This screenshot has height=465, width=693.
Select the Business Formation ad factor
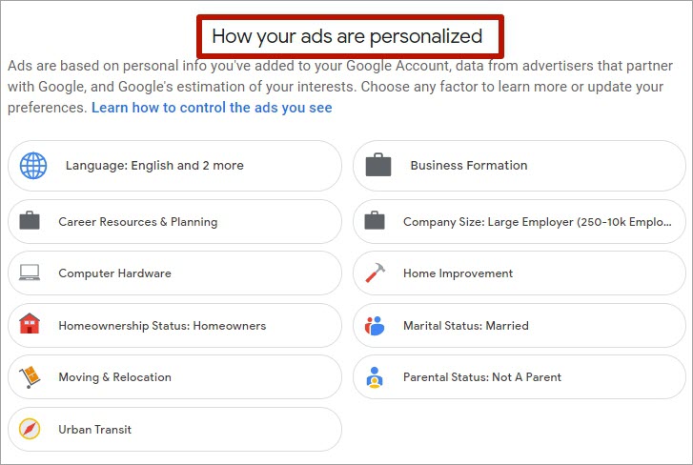point(520,166)
